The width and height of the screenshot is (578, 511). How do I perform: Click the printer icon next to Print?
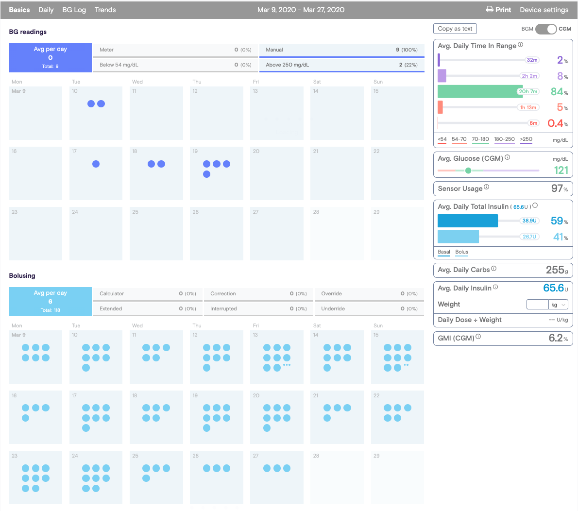tap(490, 10)
